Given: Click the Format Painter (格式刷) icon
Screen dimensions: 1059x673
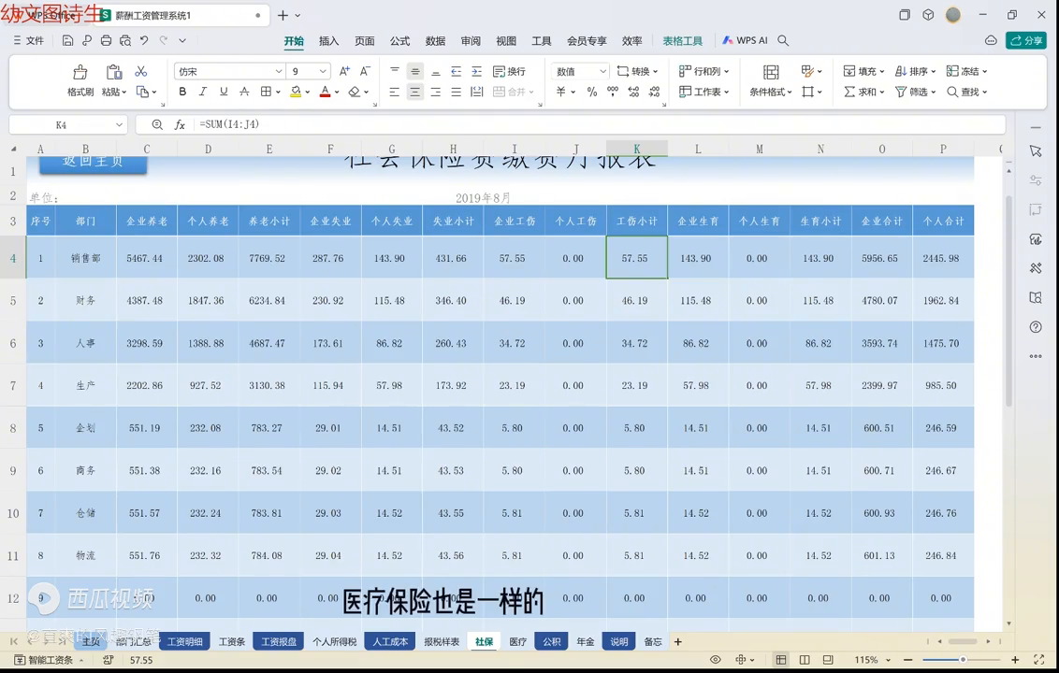Looking at the screenshot, I should tap(80, 73).
